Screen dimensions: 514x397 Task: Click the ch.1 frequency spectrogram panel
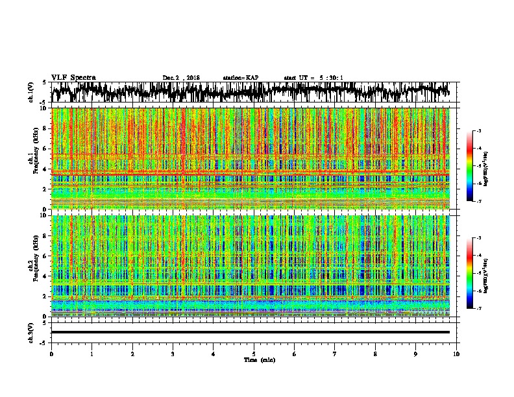click(x=251, y=158)
